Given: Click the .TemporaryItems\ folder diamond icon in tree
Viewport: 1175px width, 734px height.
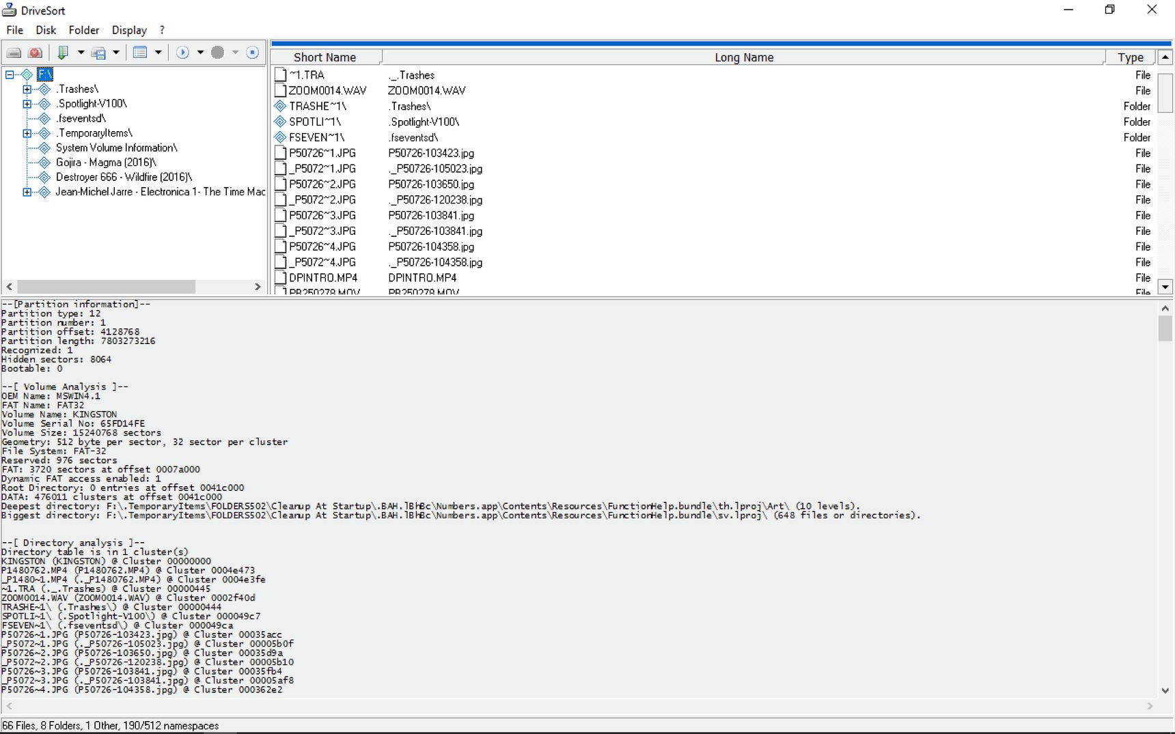Looking at the screenshot, I should point(44,133).
